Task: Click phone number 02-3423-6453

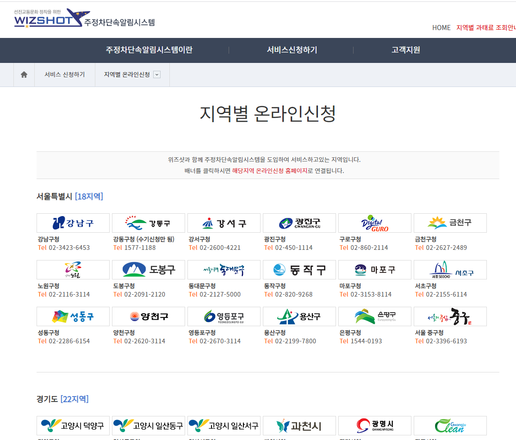Action: (69, 248)
